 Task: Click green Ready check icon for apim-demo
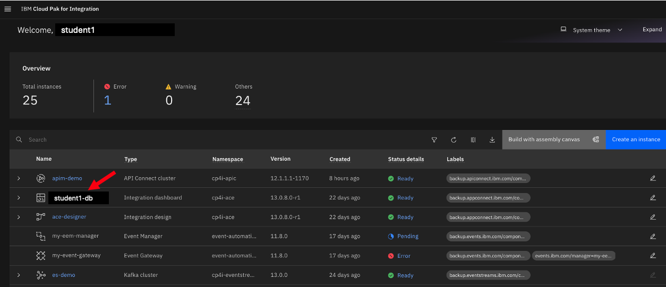coord(391,178)
